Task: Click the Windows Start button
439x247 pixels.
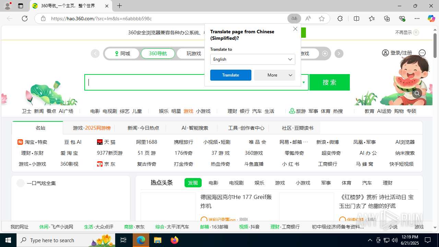Action: coord(8,240)
